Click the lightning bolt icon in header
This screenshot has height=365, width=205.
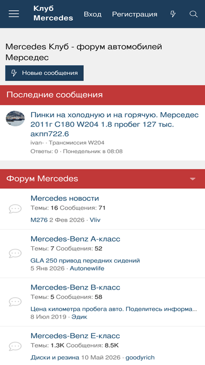pyautogui.click(x=173, y=14)
